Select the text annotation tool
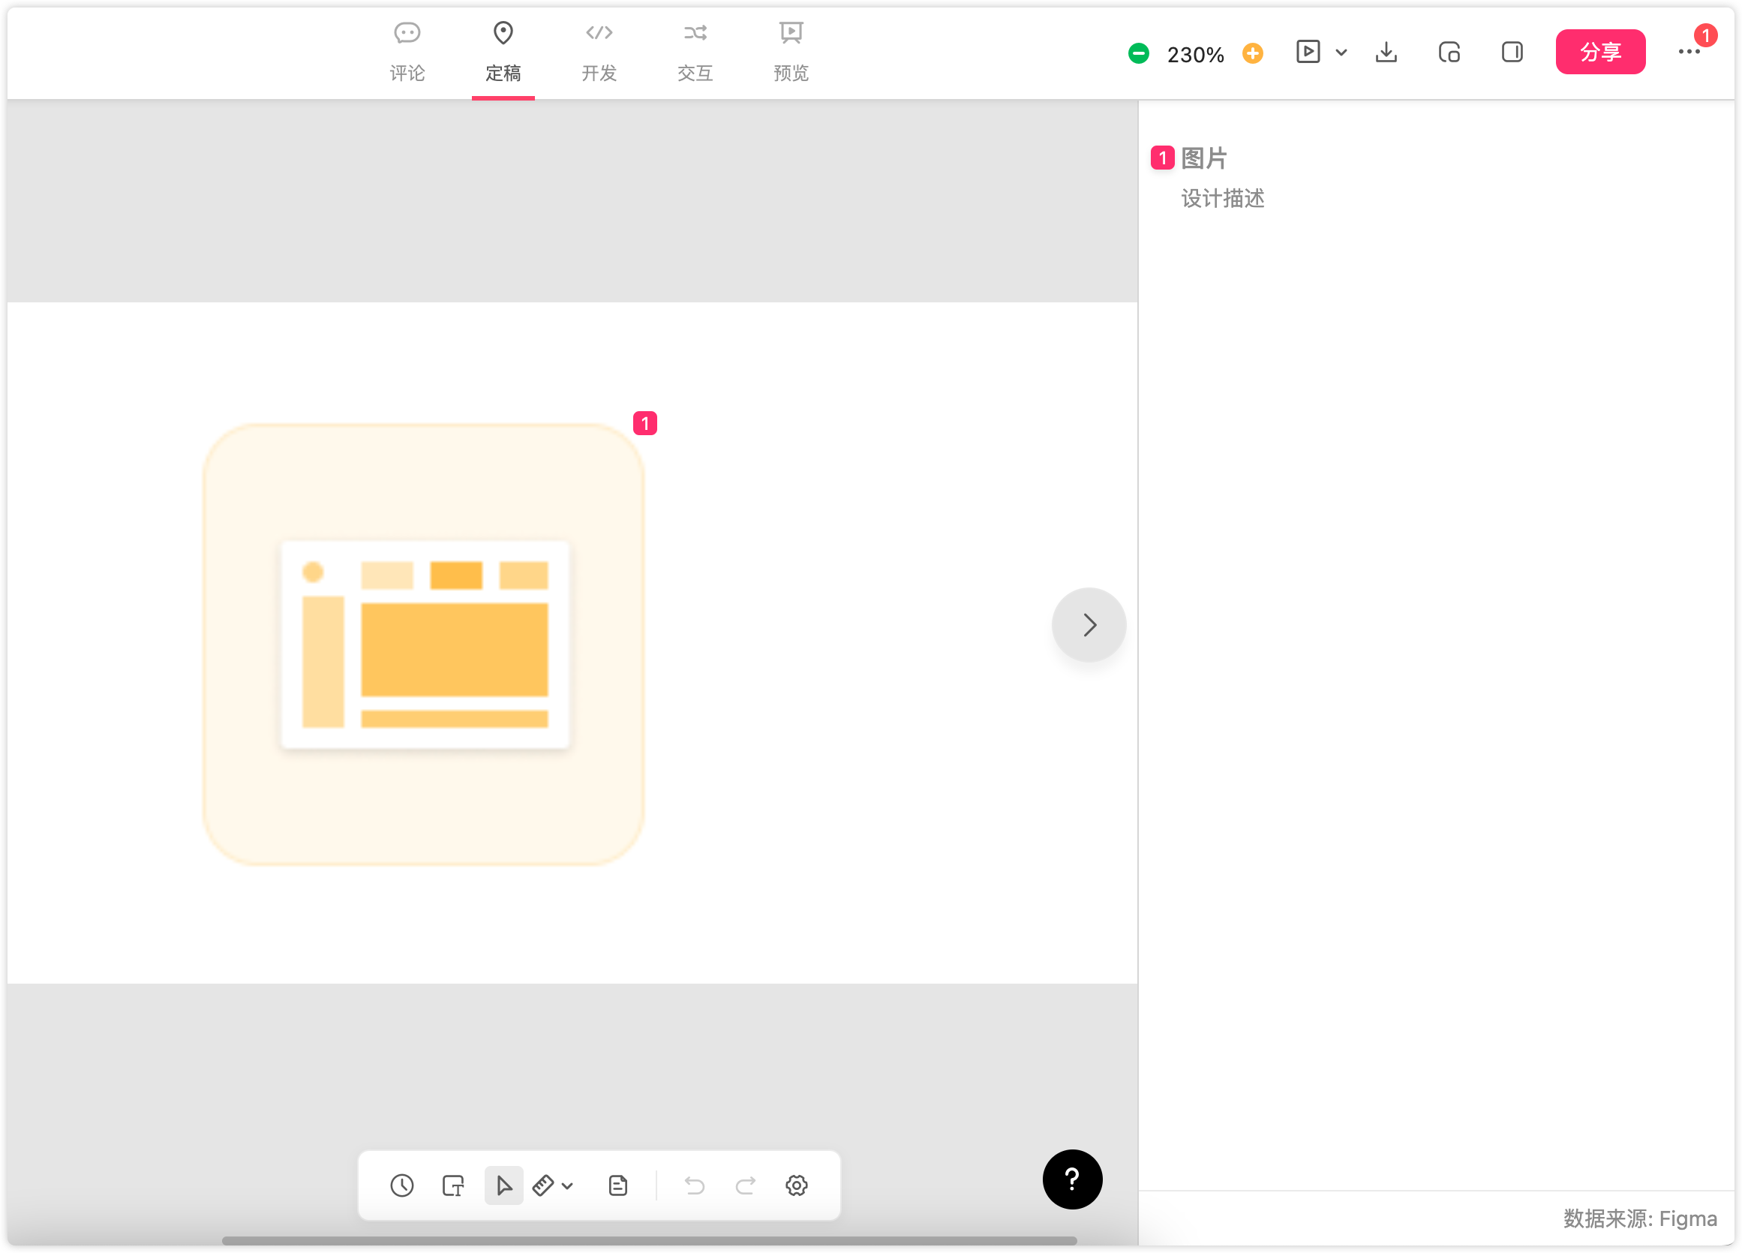 tap(453, 1185)
